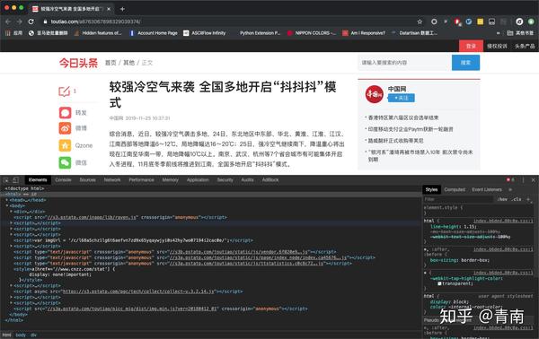
Task: Expand the div node under body
Action: 11,212
